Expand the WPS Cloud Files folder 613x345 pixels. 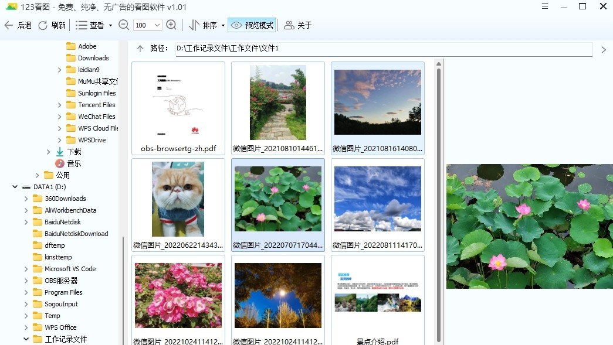59,128
